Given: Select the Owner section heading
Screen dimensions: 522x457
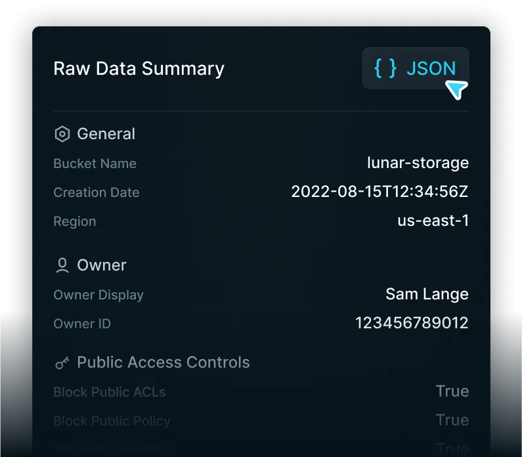Looking at the screenshot, I should click(x=102, y=265).
